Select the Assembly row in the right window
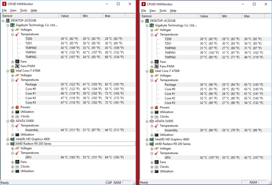The width and height of the screenshot is (272, 185). 218,130
